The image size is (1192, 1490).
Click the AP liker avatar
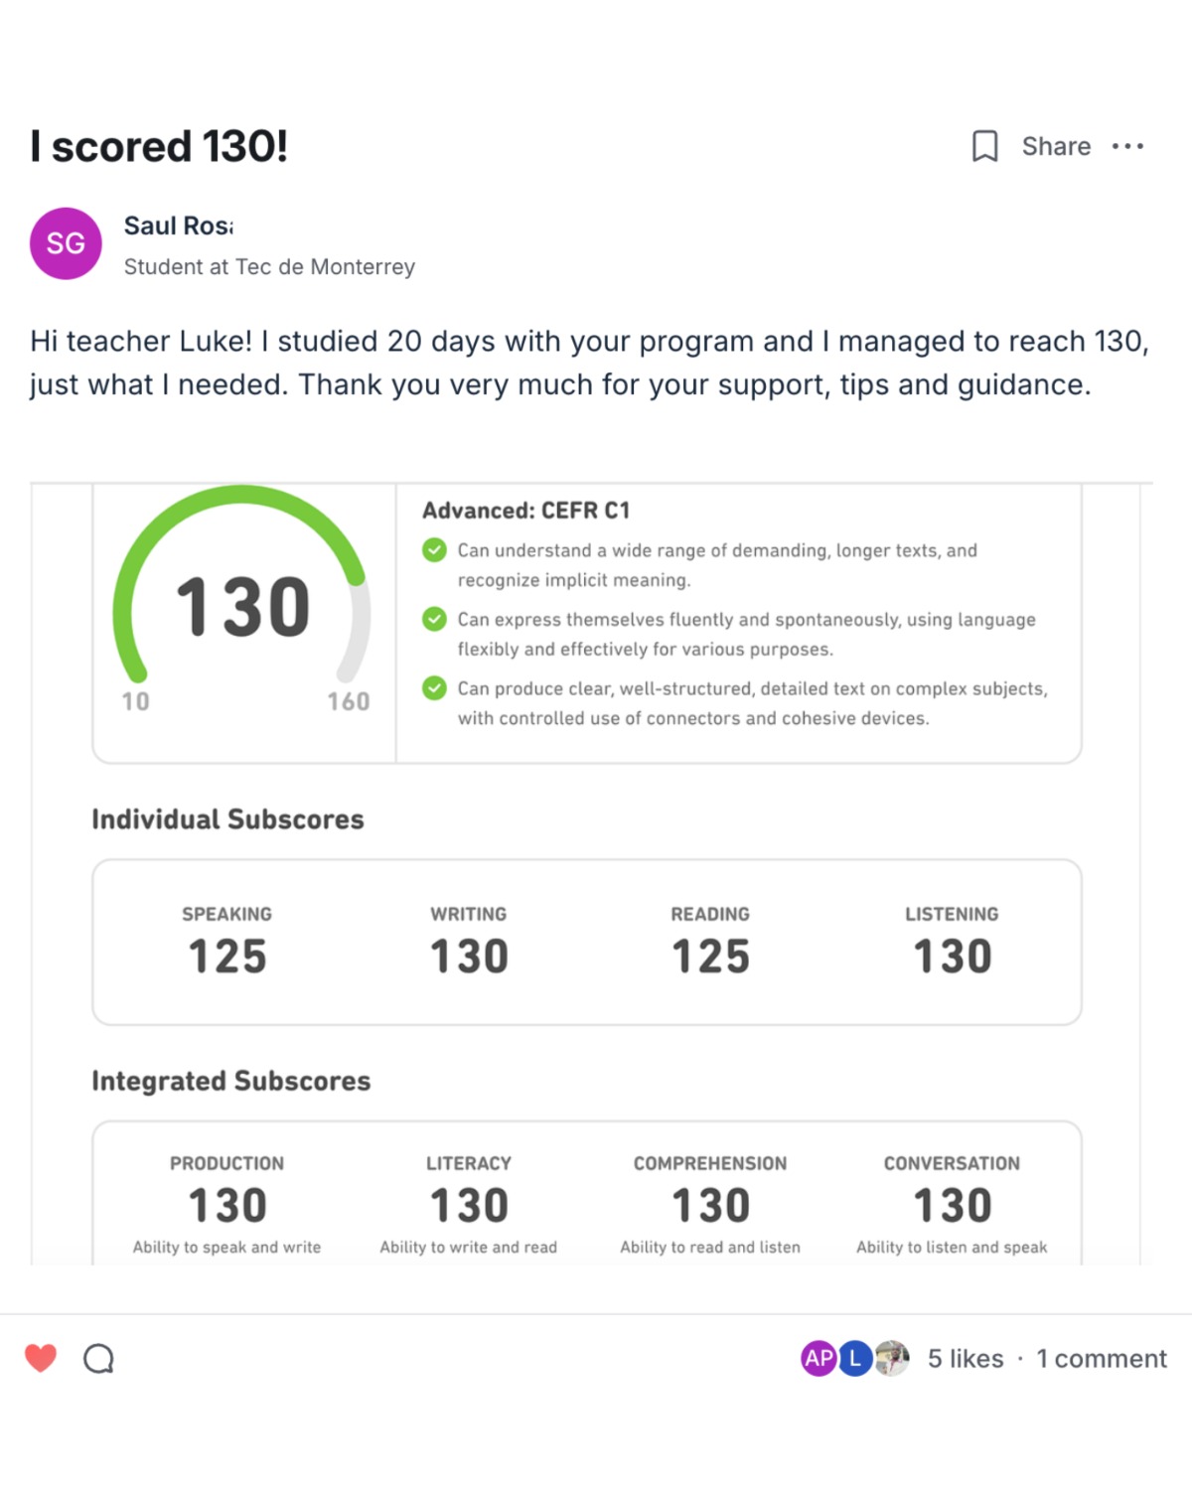coord(819,1358)
